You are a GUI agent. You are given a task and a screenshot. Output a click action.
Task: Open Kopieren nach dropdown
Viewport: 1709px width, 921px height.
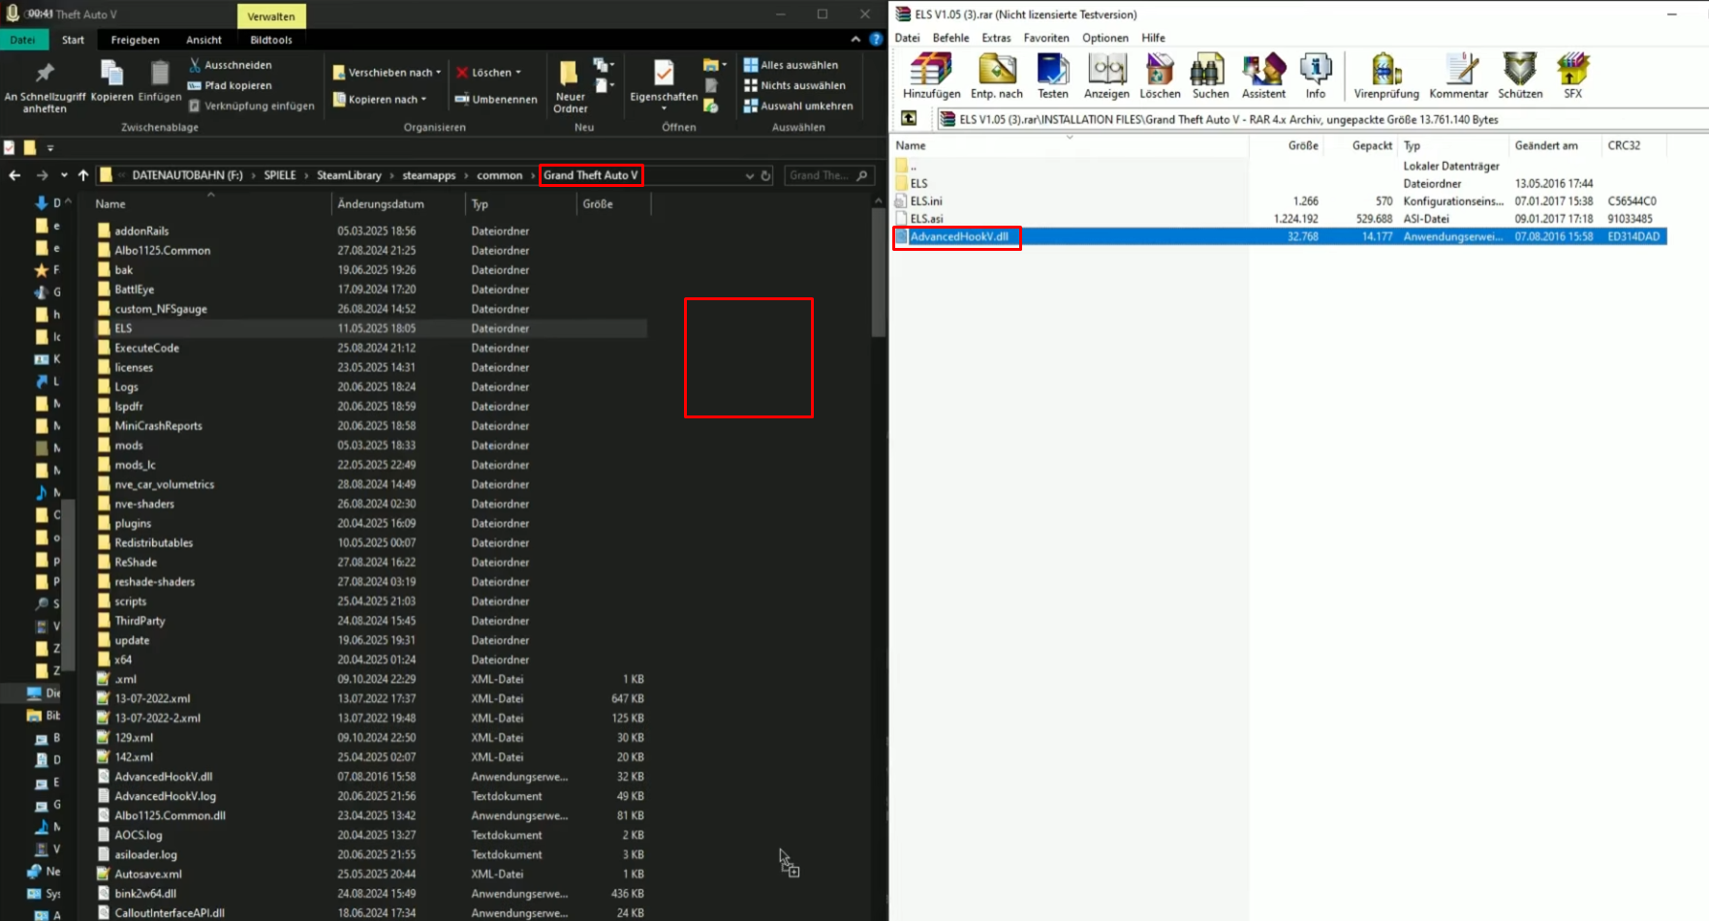pos(380,99)
